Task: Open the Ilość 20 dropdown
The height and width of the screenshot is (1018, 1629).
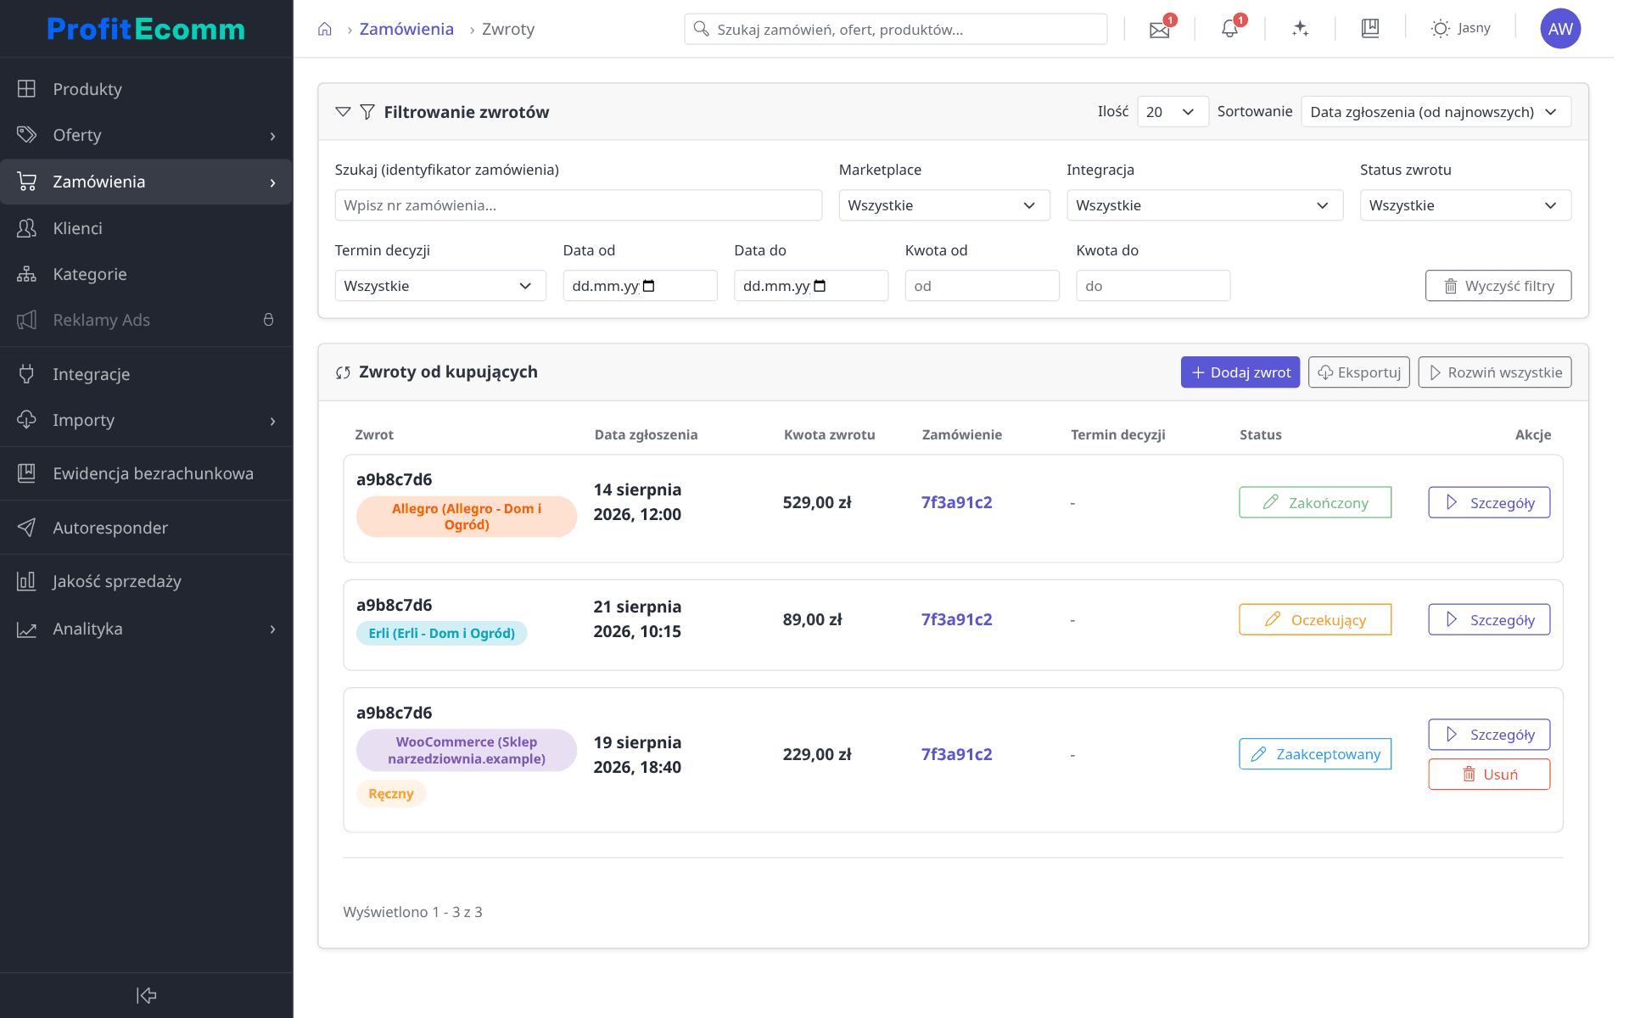Action: (x=1173, y=112)
